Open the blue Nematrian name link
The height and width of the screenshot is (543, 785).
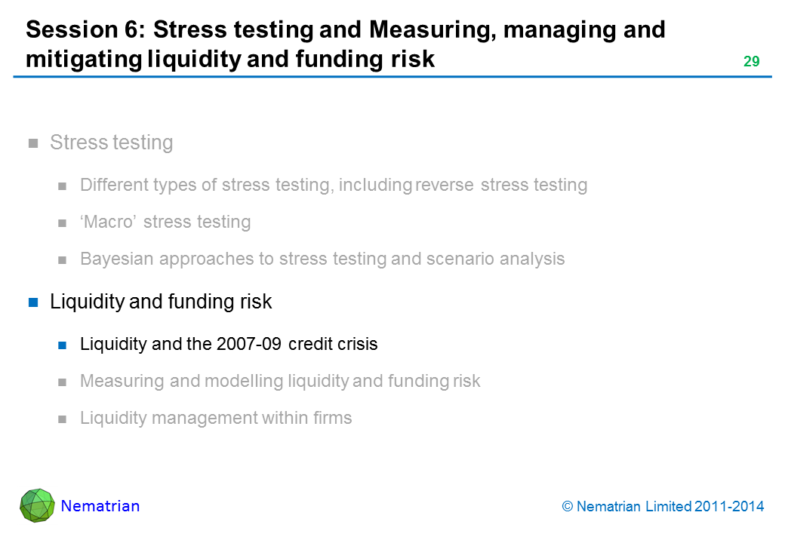100,506
